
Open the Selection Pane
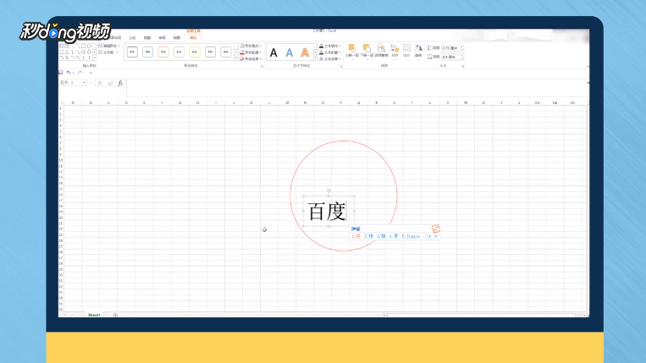coord(382,51)
